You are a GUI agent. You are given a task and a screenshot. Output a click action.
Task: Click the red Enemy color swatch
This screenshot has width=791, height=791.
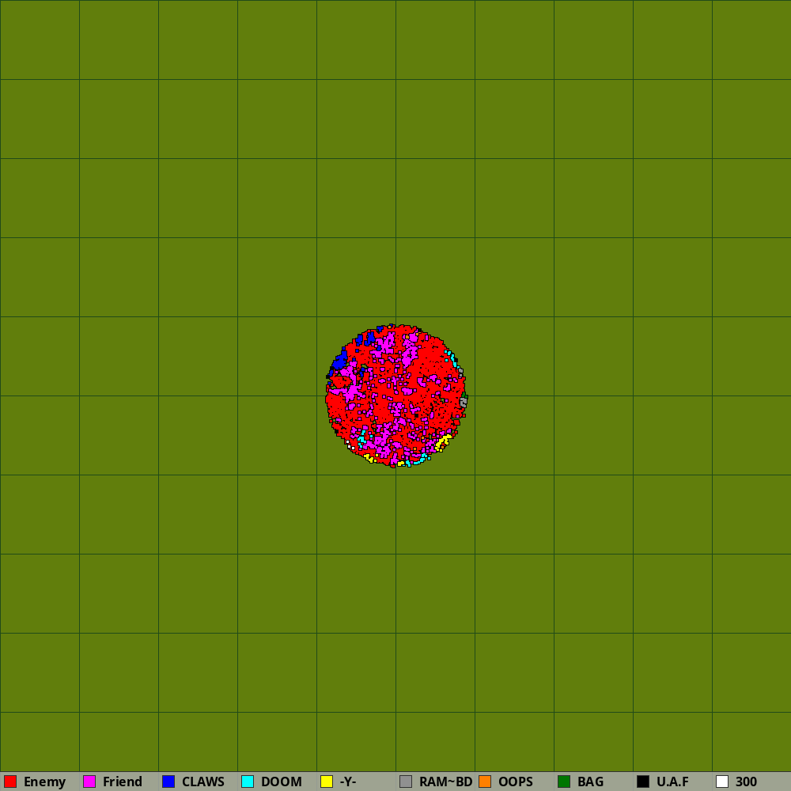10,782
